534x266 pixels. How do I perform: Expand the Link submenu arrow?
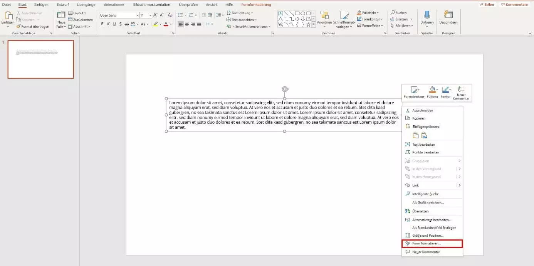click(459, 185)
